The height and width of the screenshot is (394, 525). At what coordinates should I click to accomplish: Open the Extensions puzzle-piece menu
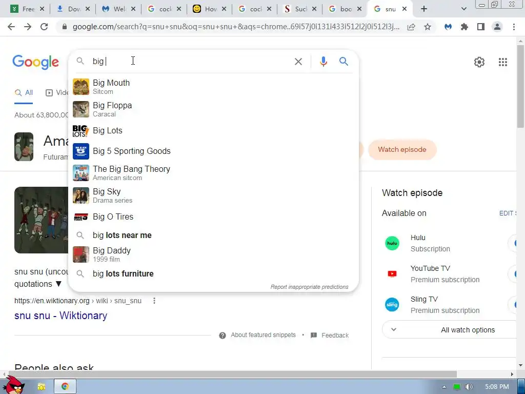pyautogui.click(x=465, y=27)
